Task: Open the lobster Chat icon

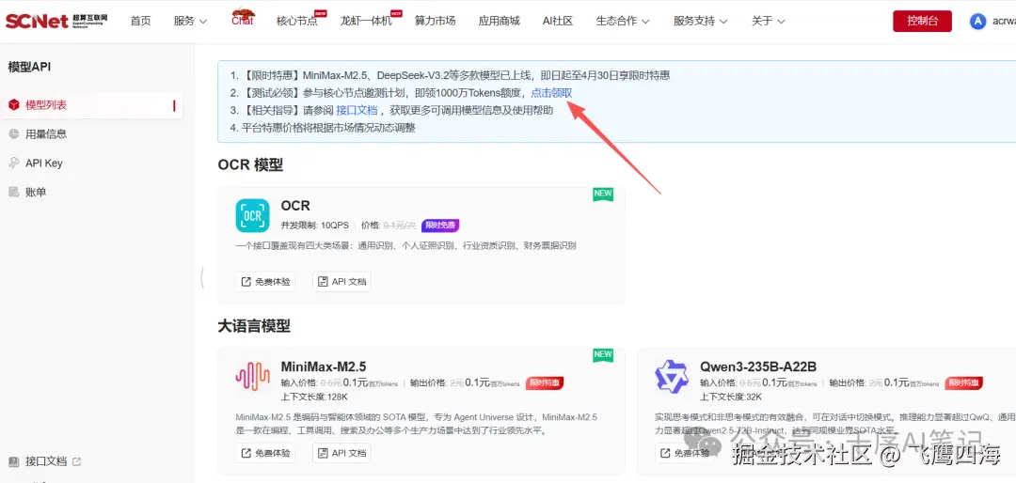Action: [243, 18]
